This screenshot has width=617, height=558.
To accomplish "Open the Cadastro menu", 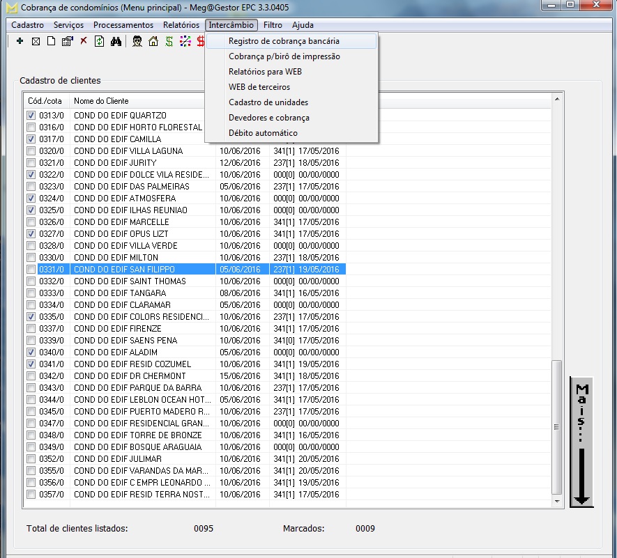I will 28,25.
